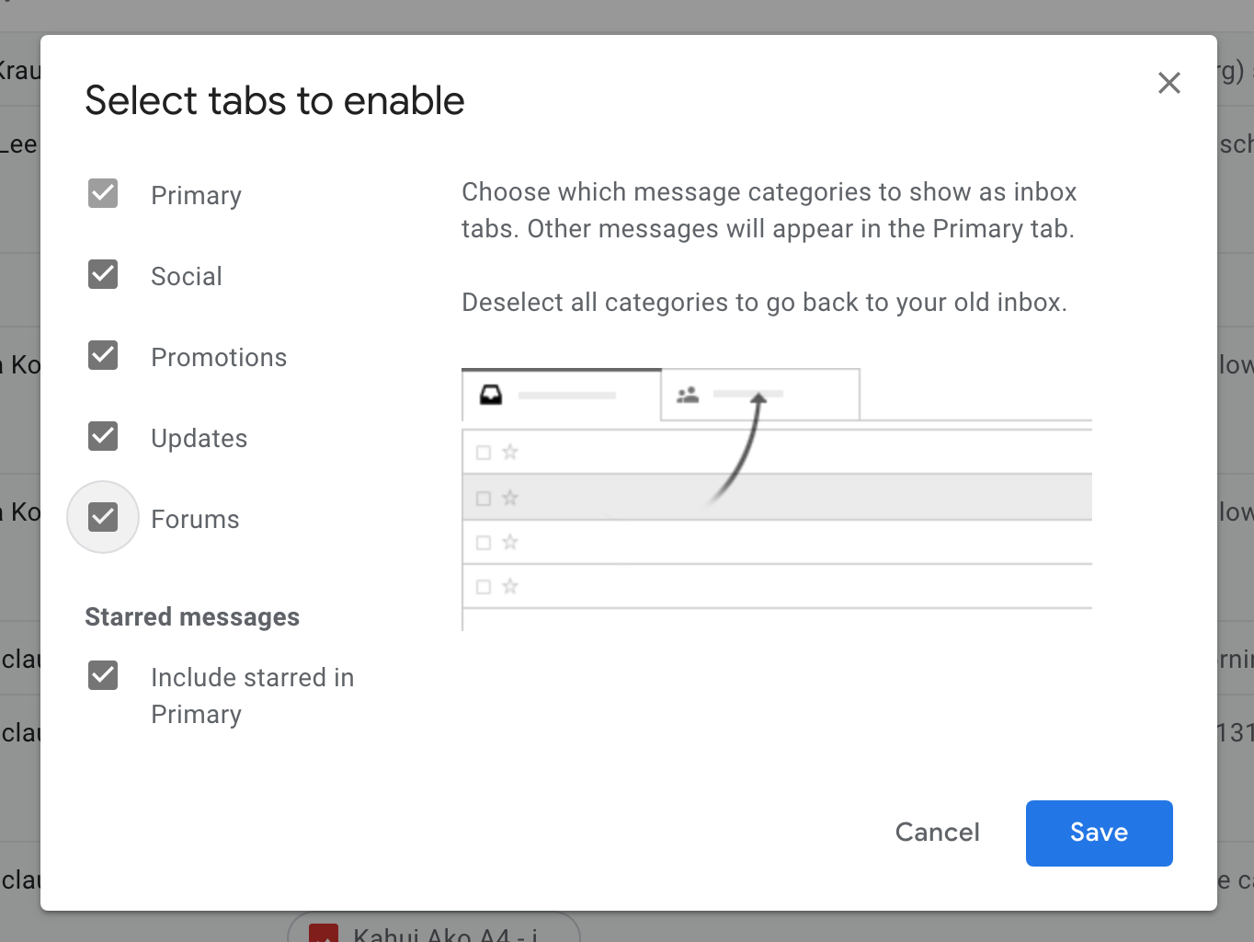Click the Forums label text
This screenshot has height=942, width=1254.
(x=195, y=519)
